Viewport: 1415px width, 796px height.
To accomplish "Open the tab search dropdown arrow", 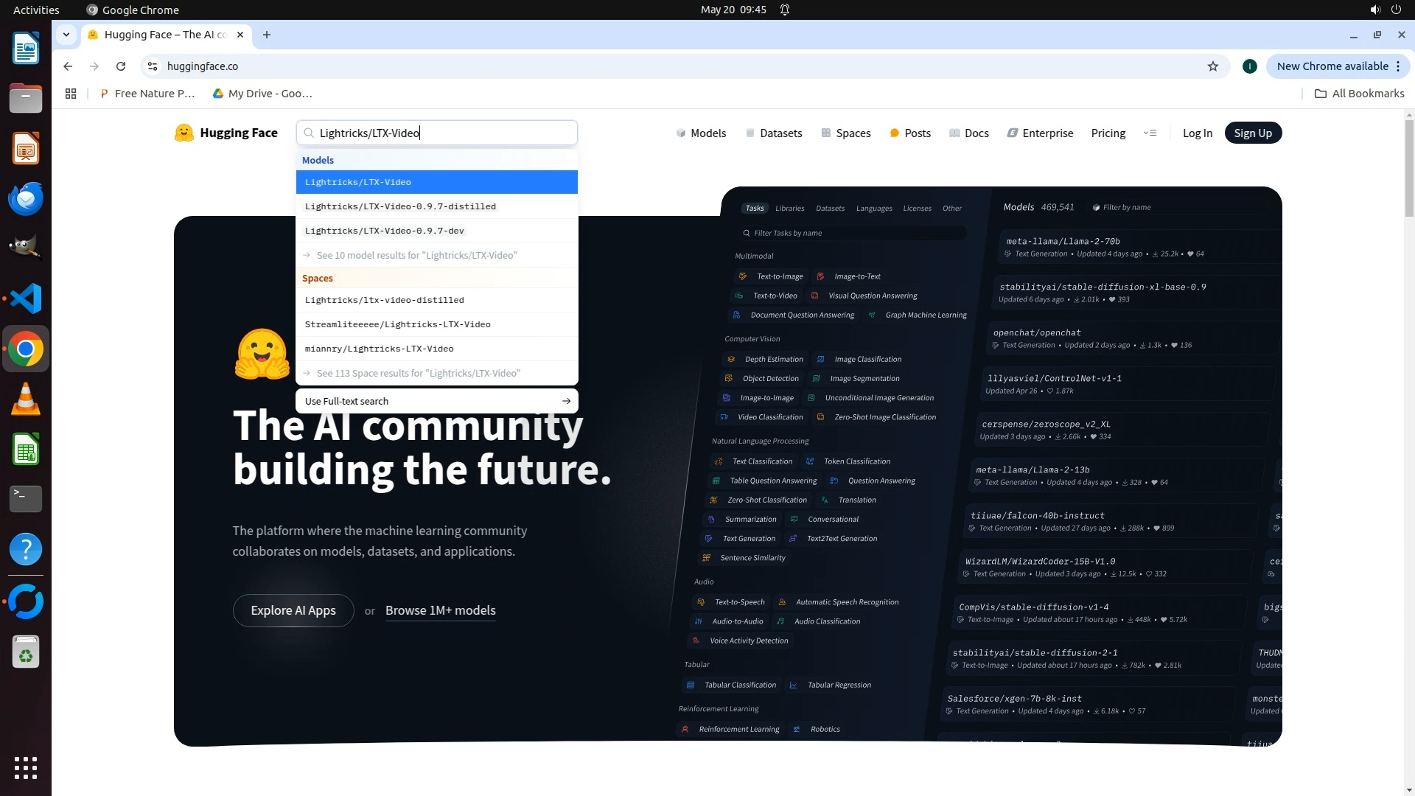I will 66,35.
